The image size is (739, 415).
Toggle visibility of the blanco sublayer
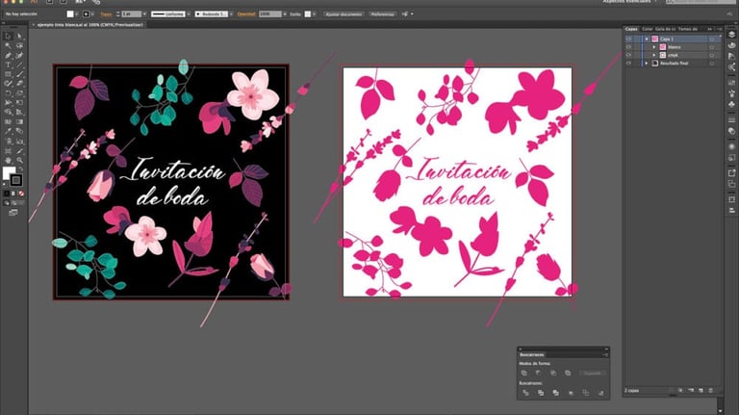click(627, 46)
